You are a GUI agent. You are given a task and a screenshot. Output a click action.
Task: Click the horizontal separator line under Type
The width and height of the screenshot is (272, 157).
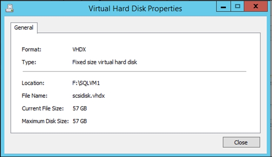[x=134, y=71]
